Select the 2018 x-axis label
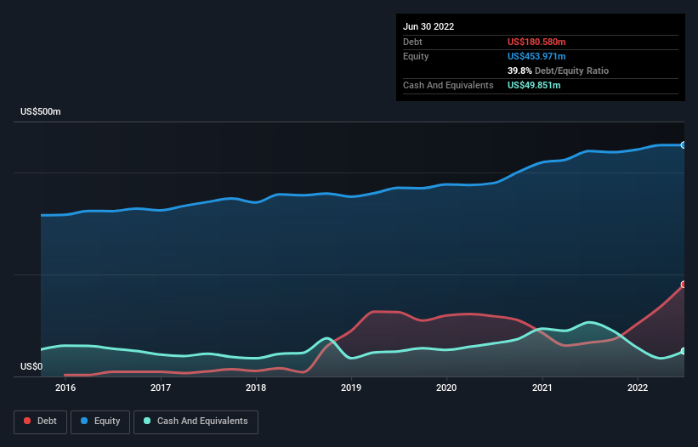698x447 pixels. pos(256,388)
